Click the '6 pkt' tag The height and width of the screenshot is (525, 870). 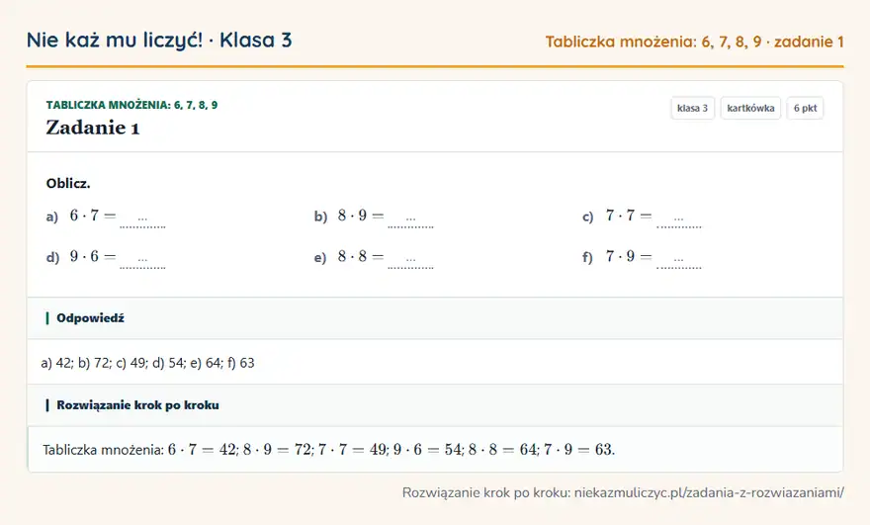coord(805,108)
